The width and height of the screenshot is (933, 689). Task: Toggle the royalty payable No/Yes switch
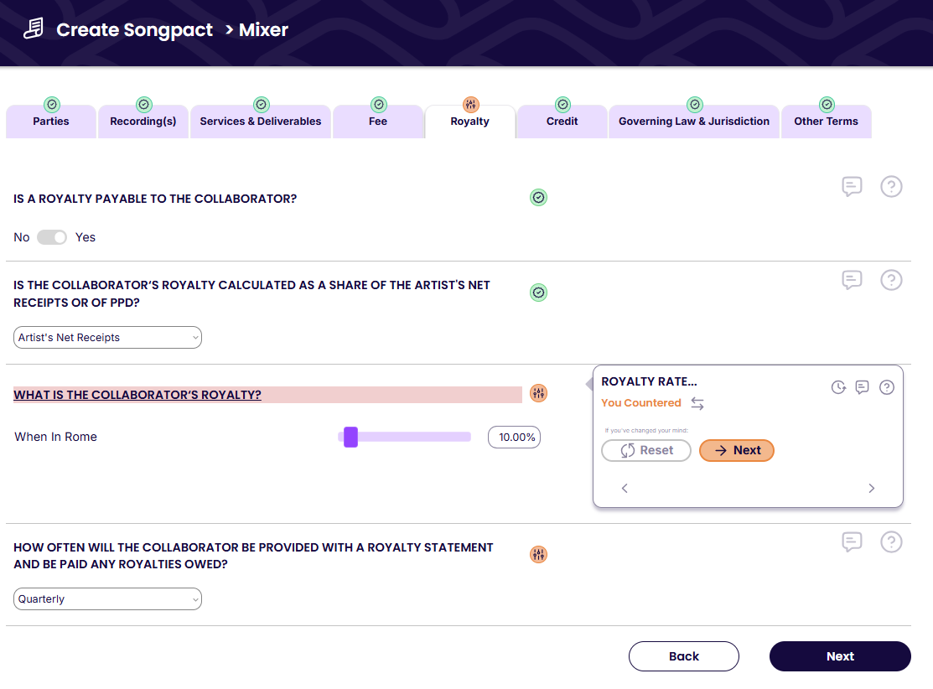point(52,237)
